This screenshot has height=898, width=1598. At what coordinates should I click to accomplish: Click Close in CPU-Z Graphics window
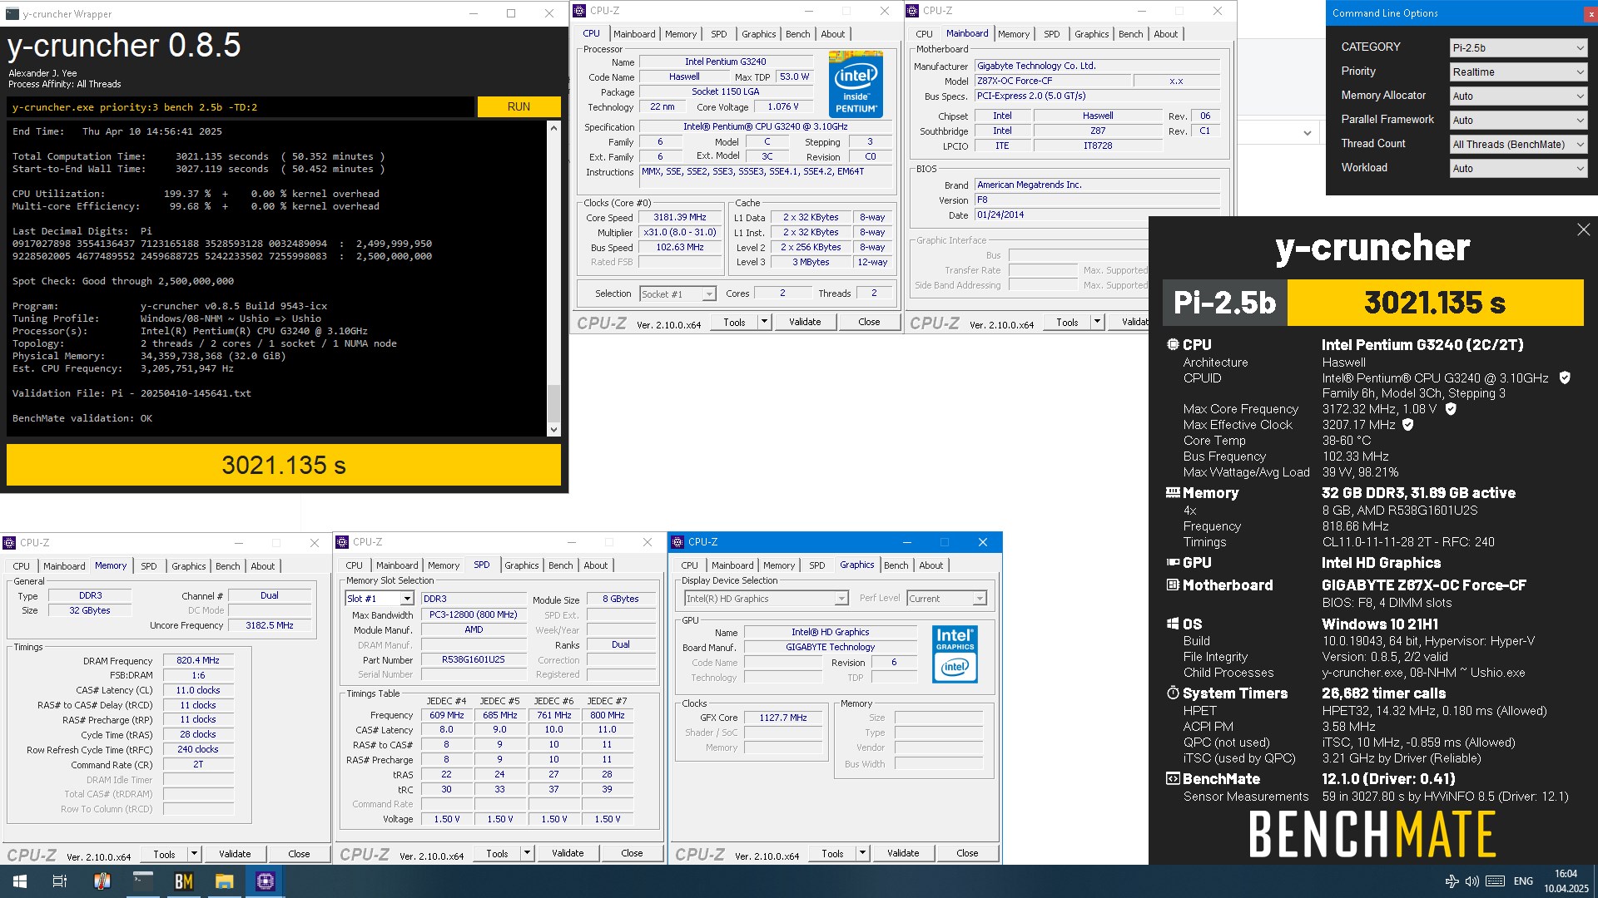pyautogui.click(x=967, y=853)
